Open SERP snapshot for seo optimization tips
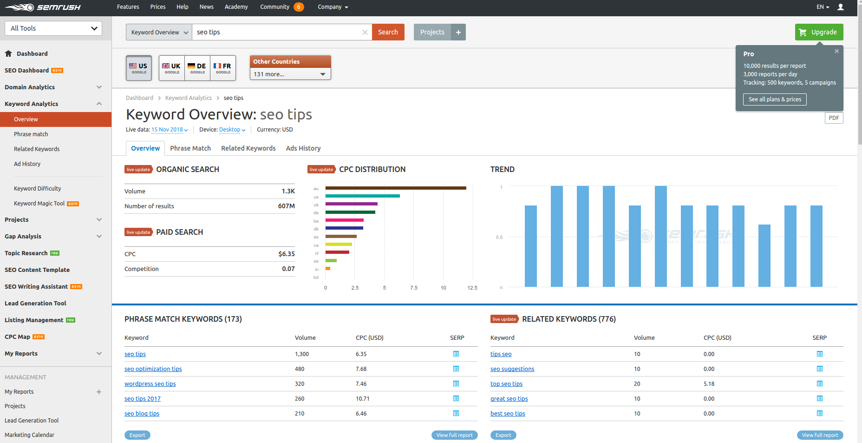Screen dimensions: 862x443 pyautogui.click(x=456, y=369)
